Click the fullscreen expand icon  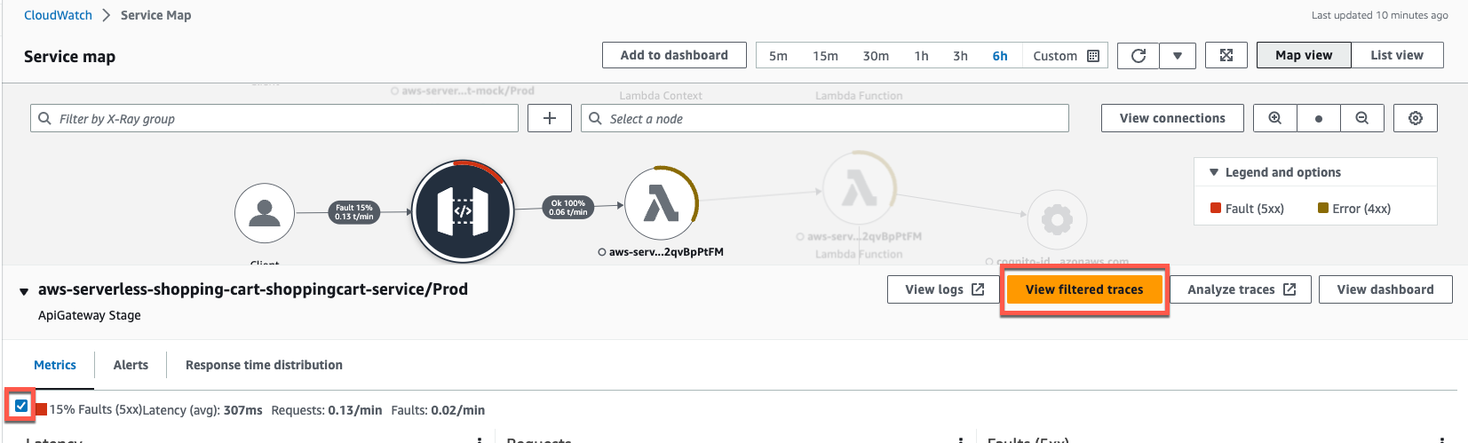coord(1226,56)
